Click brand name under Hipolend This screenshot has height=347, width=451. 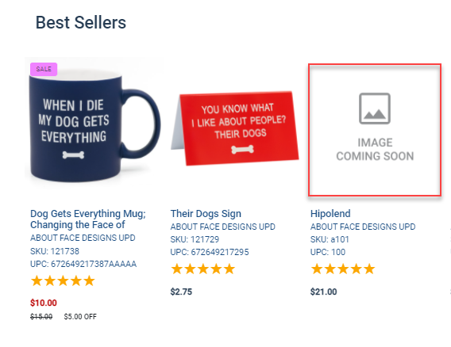[x=363, y=227]
